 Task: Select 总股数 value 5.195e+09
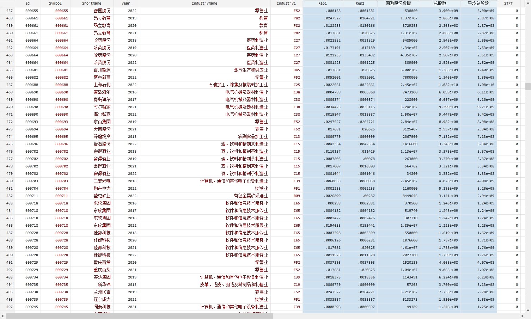click(448, 189)
